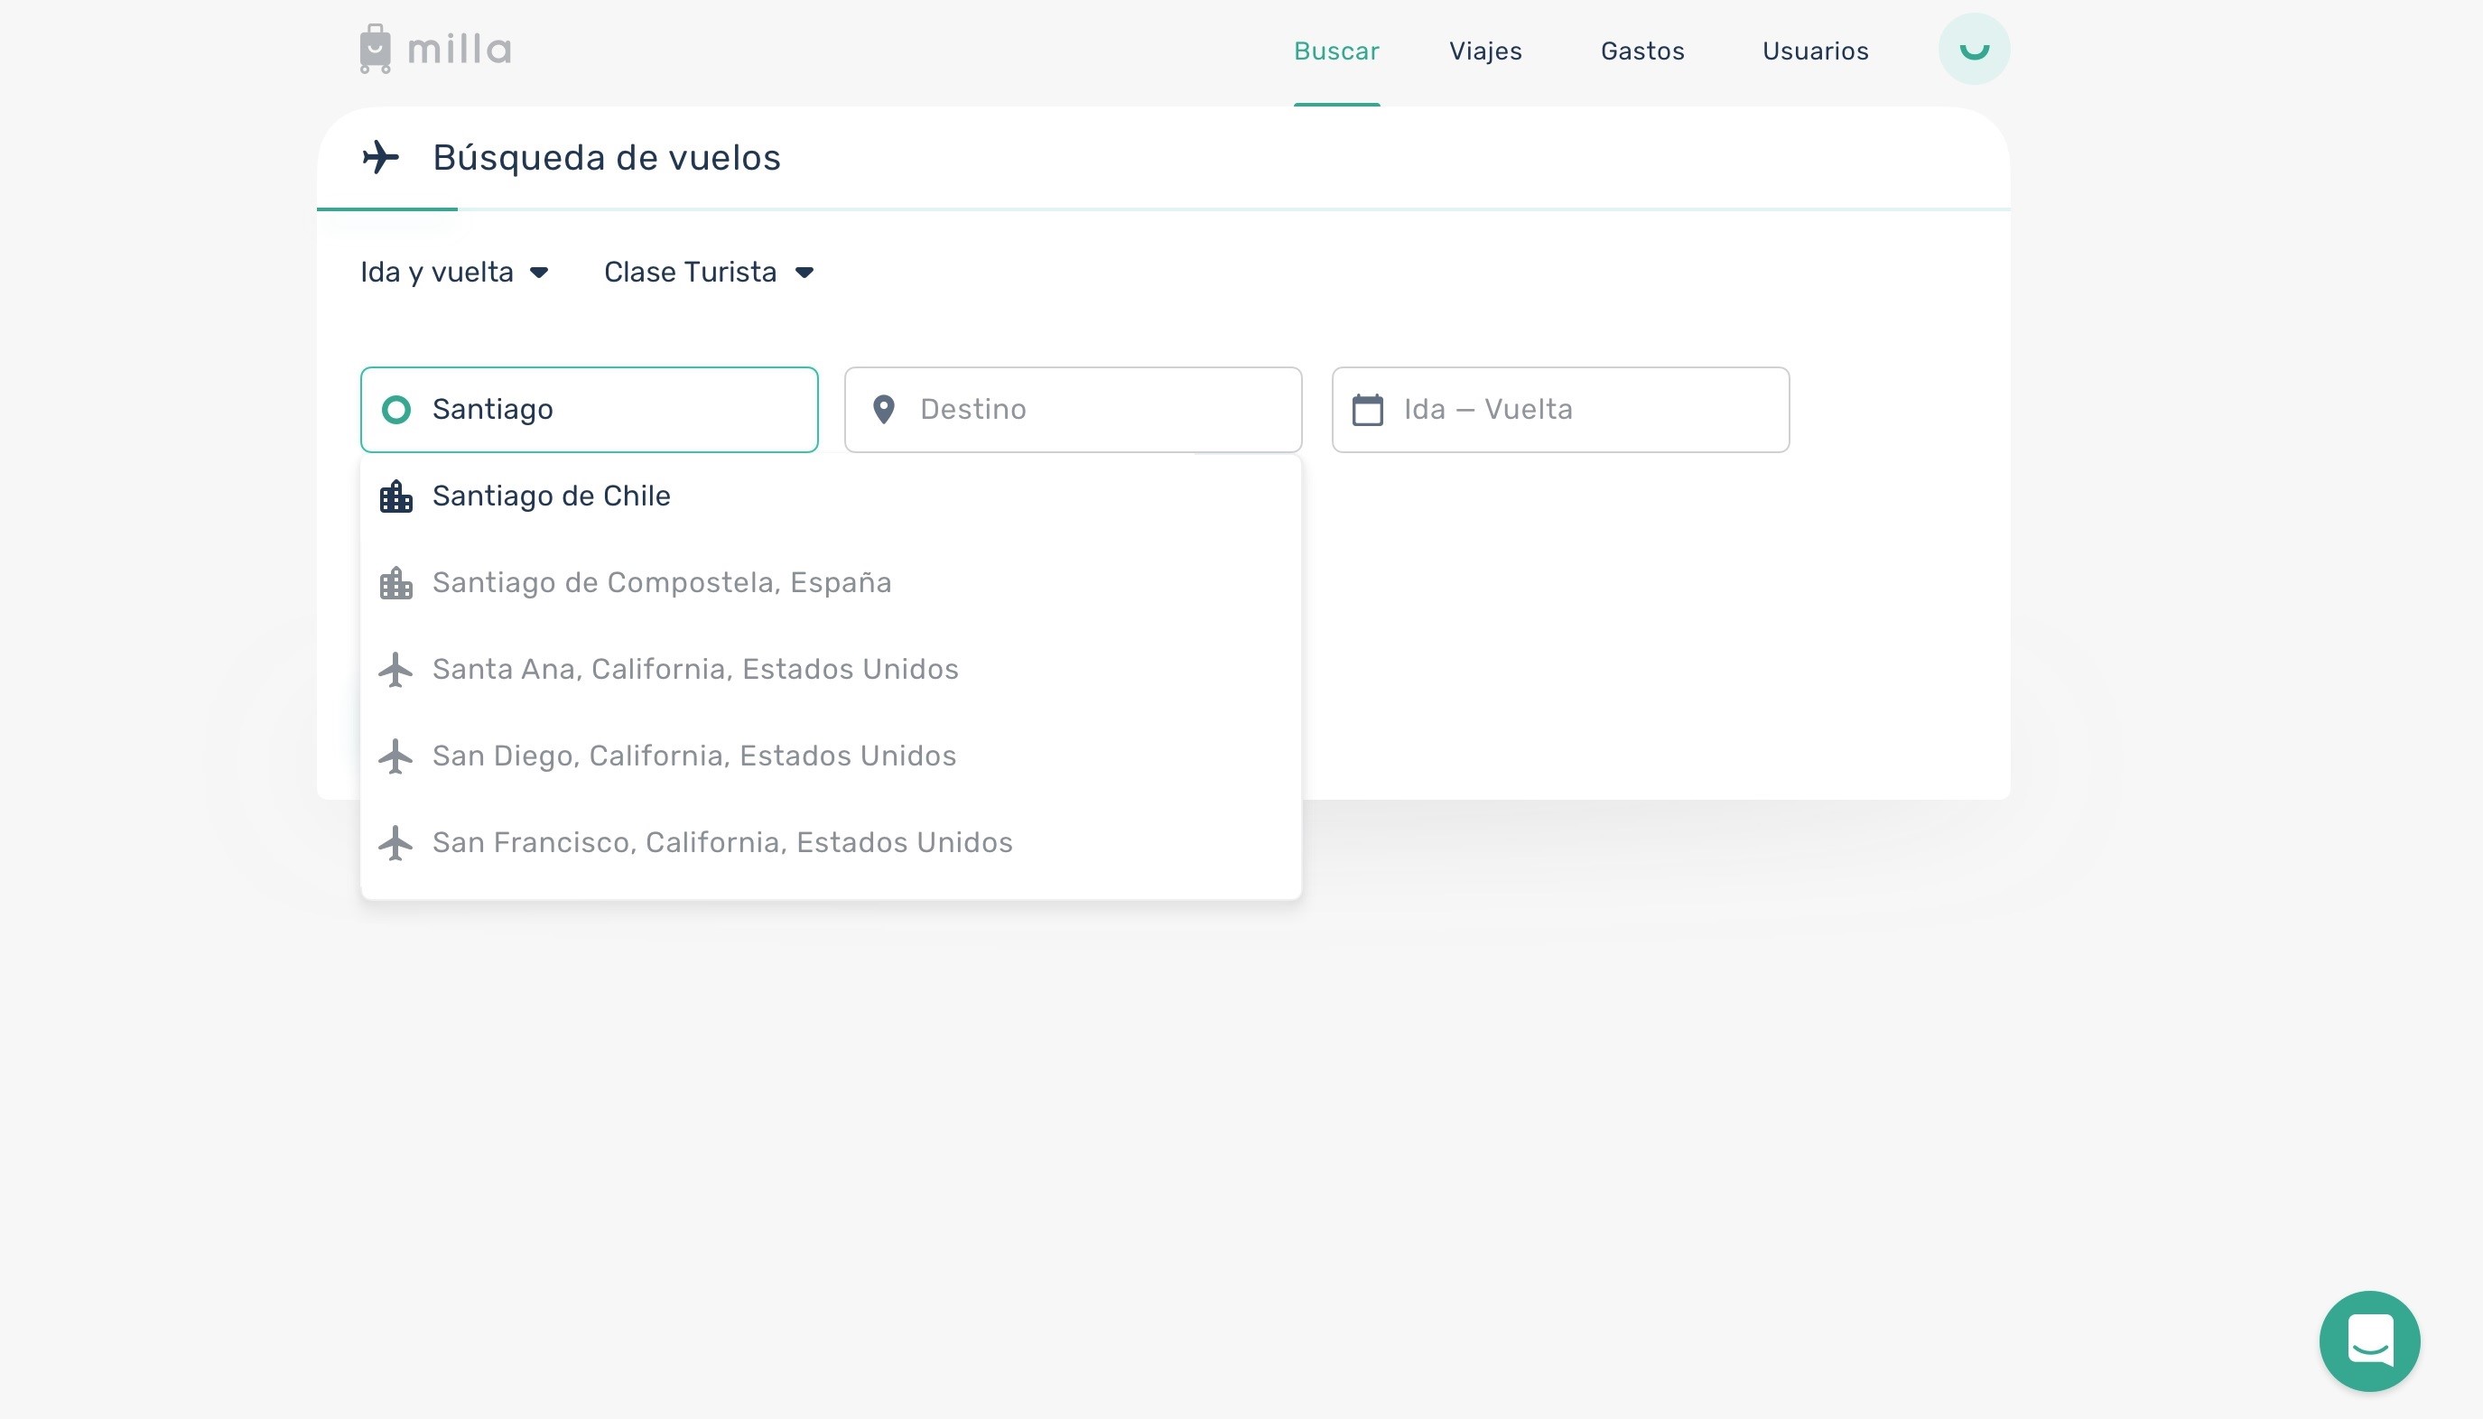Go to the Usuarios section

[1814, 51]
